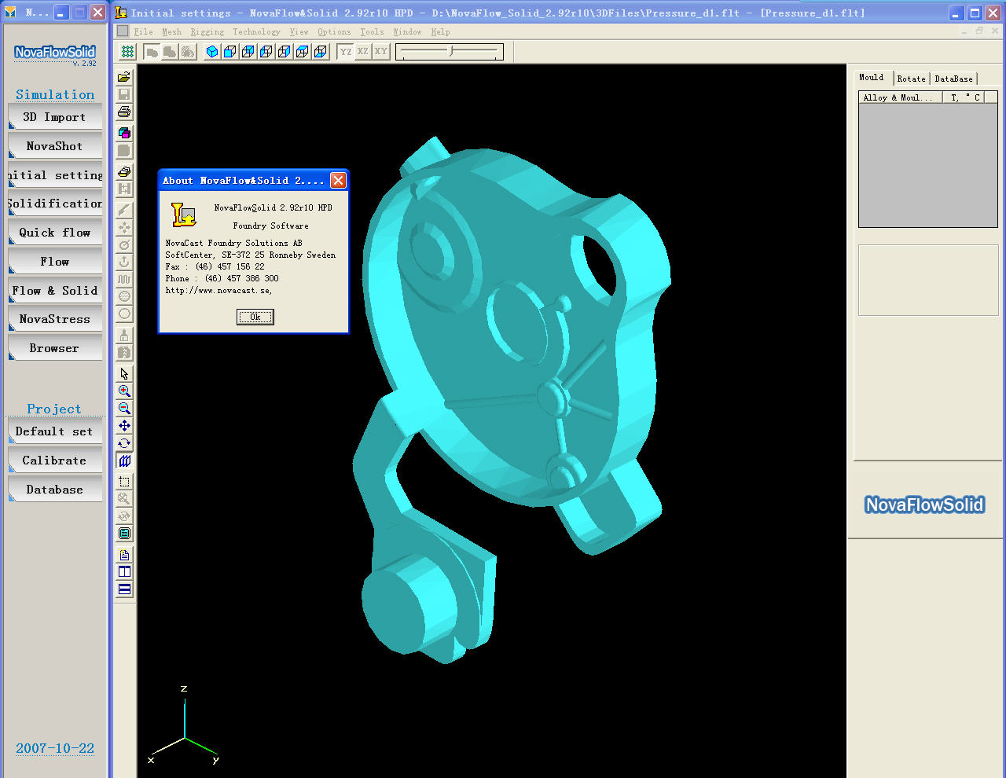1006x778 pixels.
Task: Click the document system menu icon beside File
Action: click(x=123, y=31)
